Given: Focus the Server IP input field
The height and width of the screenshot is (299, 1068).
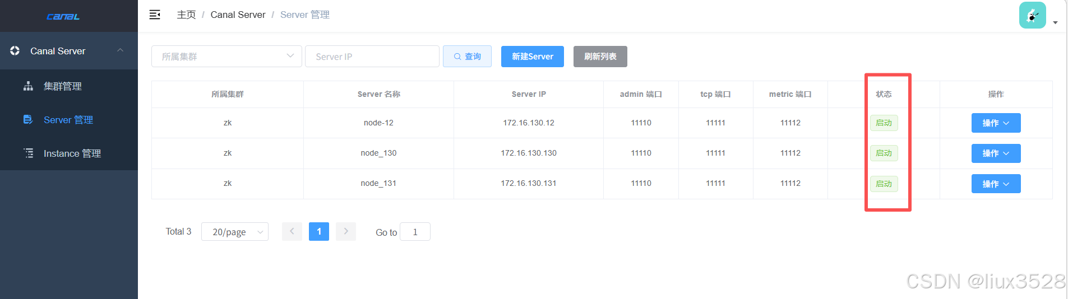Looking at the screenshot, I should (x=372, y=56).
